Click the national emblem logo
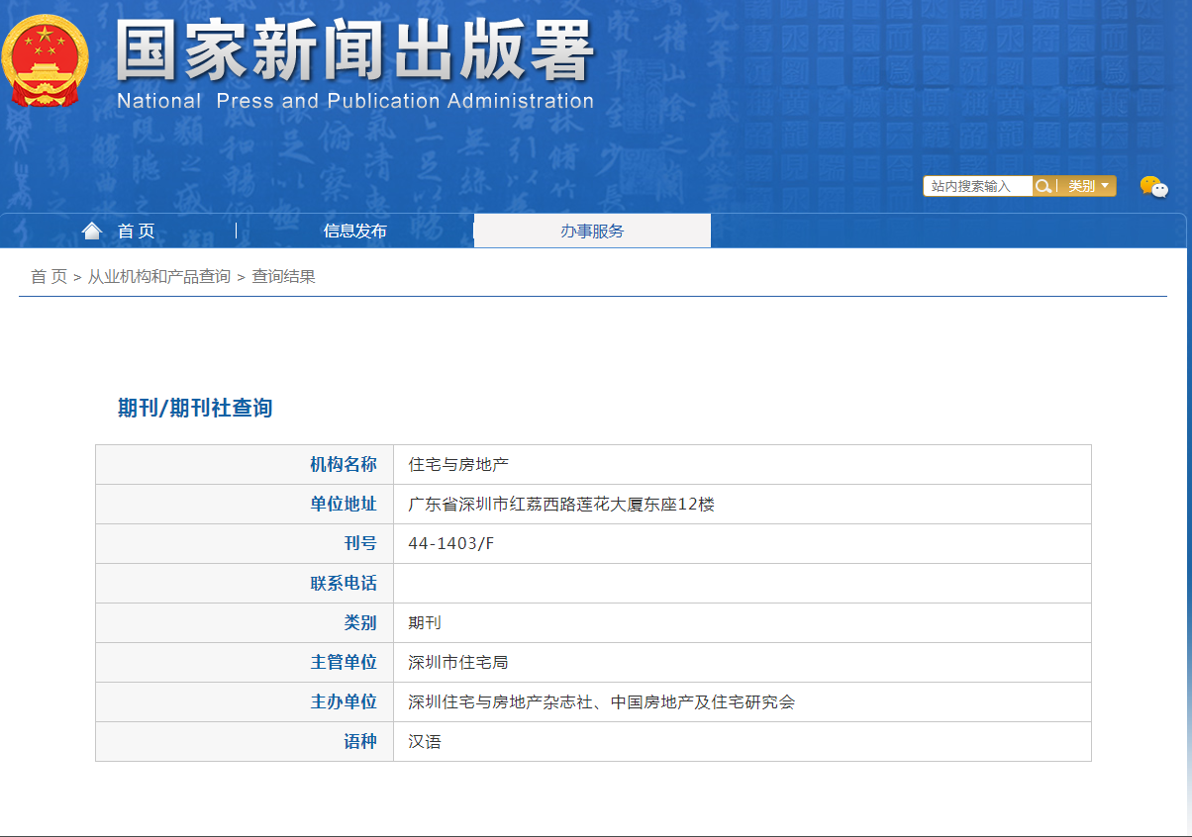 click(45, 60)
